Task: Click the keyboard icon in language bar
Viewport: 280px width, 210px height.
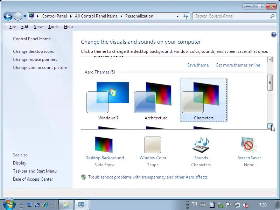Action: [x=203, y=205]
